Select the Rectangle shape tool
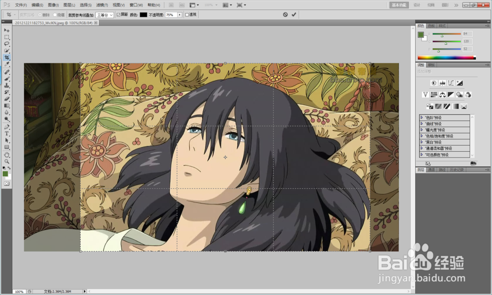 tap(6, 147)
